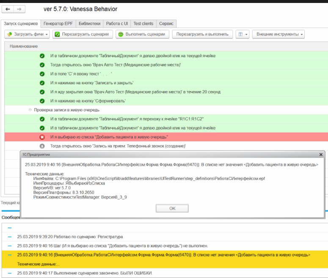Click dash icon beside 'Шаг ... не выполнен' message

tap(10, 246)
